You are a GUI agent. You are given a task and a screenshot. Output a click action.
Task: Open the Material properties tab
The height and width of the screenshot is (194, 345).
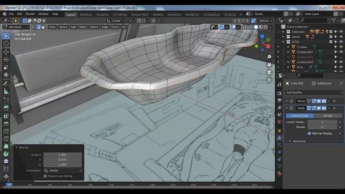pos(279,174)
